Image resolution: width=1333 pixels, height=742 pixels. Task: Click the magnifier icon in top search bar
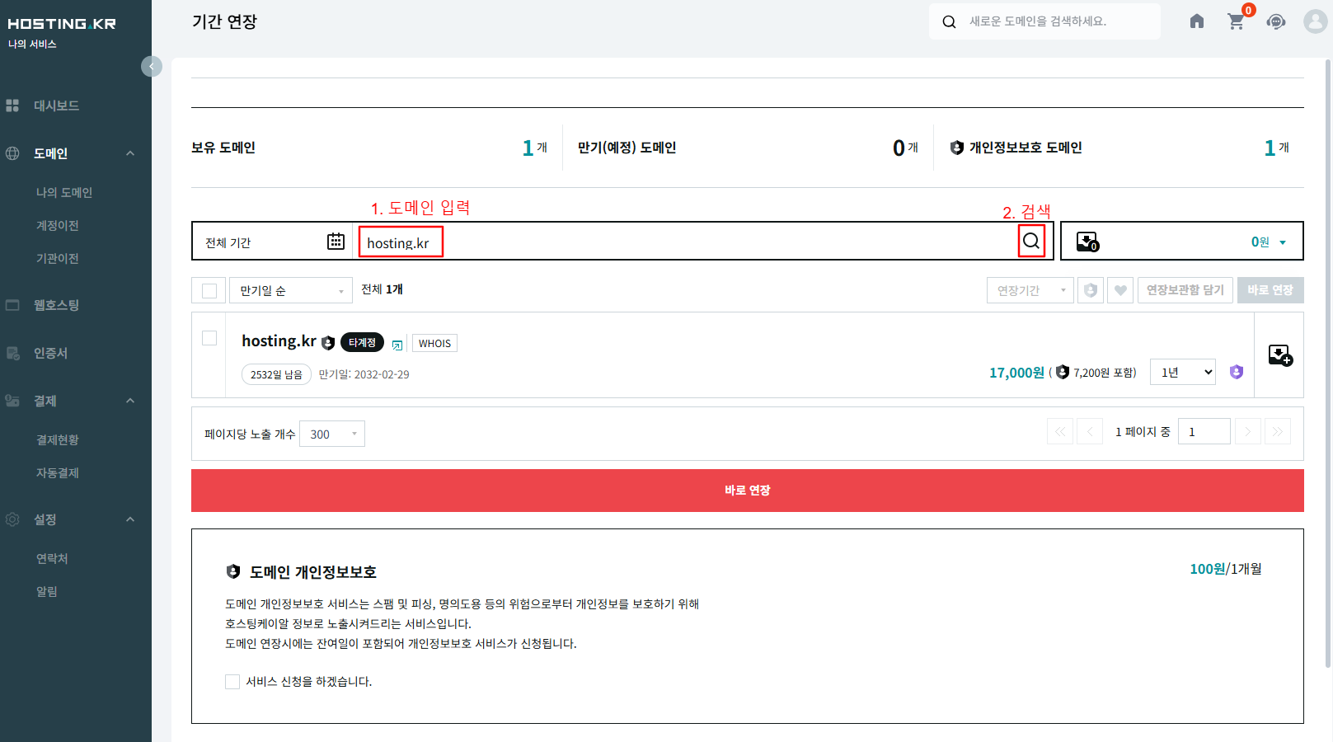coord(949,22)
